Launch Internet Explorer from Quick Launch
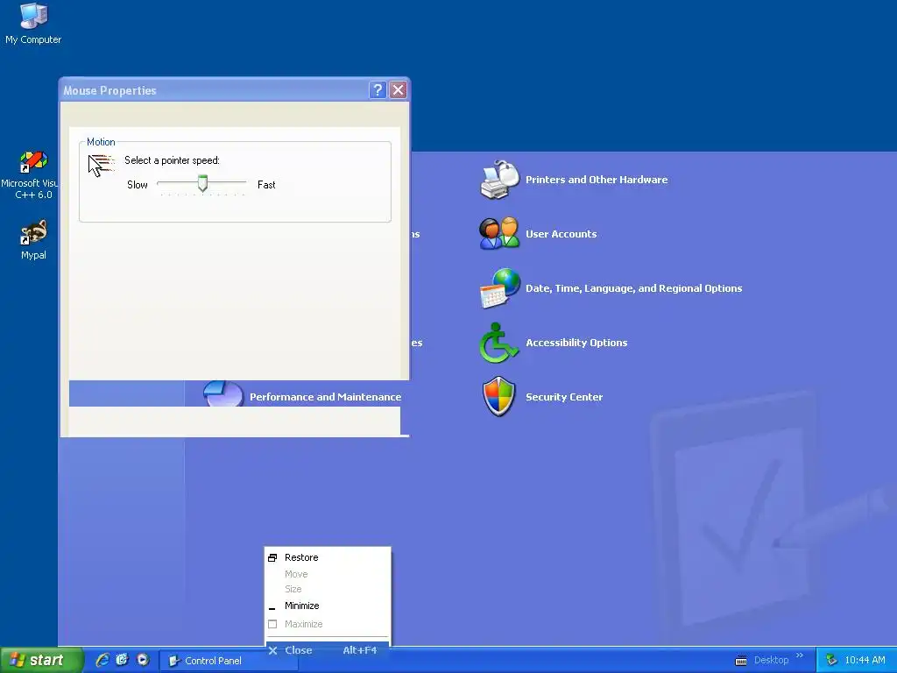Screen dimensions: 897x673 102,660
